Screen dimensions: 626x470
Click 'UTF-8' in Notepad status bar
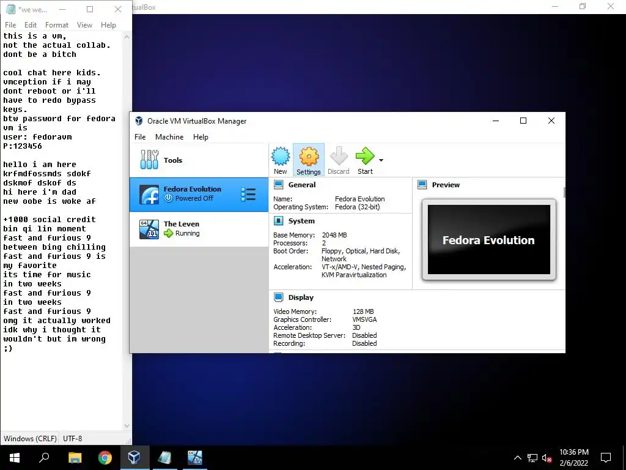(72, 438)
